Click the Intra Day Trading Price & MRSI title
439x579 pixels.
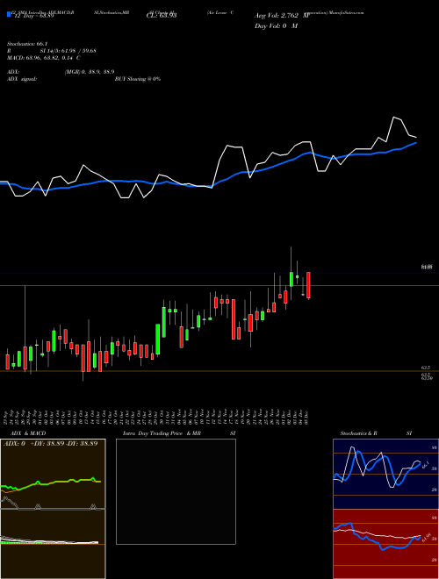pyautogui.click(x=179, y=433)
